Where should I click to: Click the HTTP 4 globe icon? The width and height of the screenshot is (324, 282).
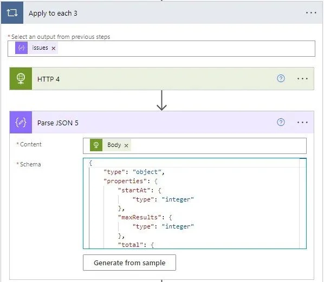[21, 78]
